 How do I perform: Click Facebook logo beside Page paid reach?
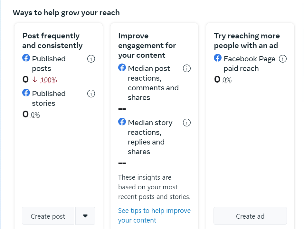(218, 58)
